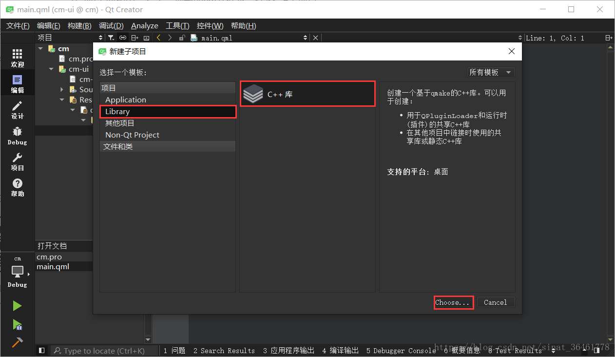Click the Cancel button in dialog
Viewport: 615px width, 357px height.
[496, 302]
